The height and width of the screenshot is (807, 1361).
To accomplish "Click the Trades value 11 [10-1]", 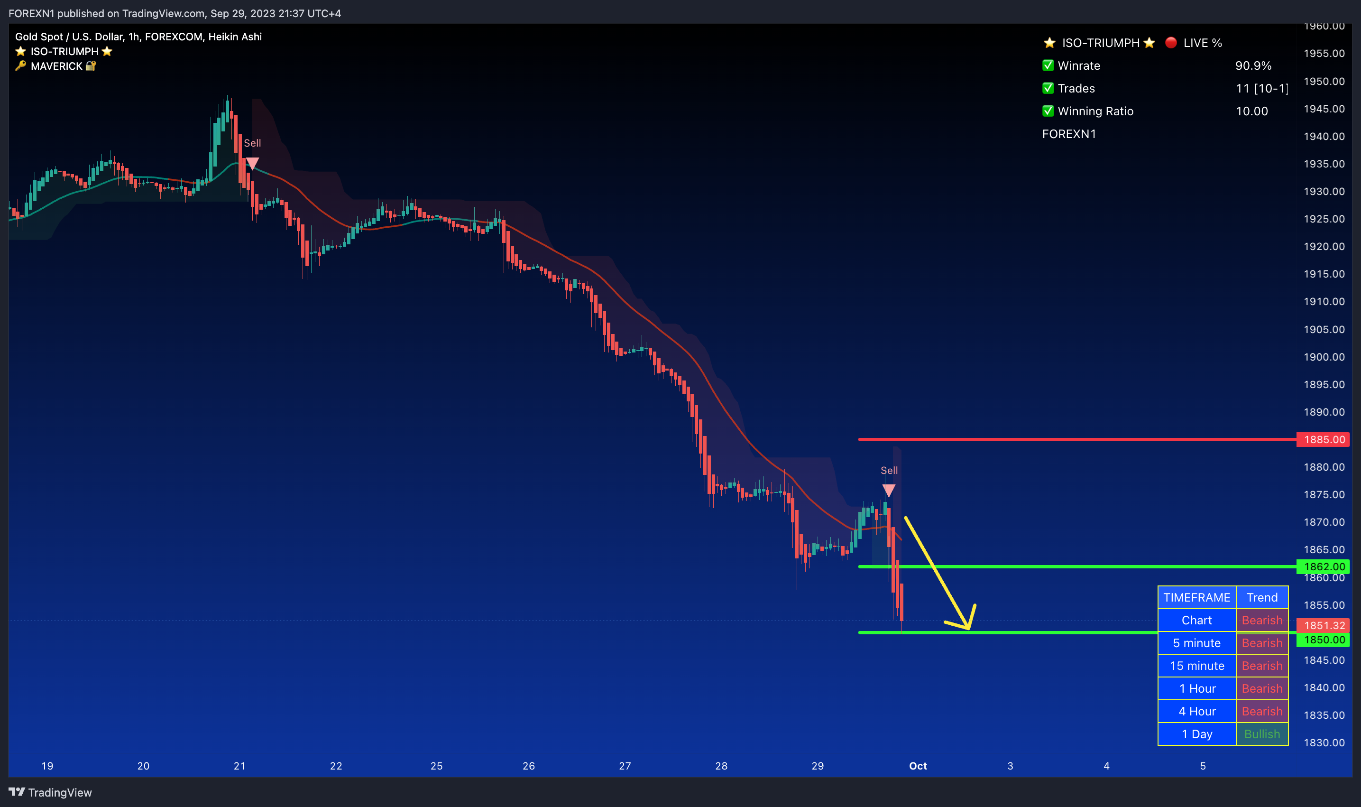I will (1262, 88).
